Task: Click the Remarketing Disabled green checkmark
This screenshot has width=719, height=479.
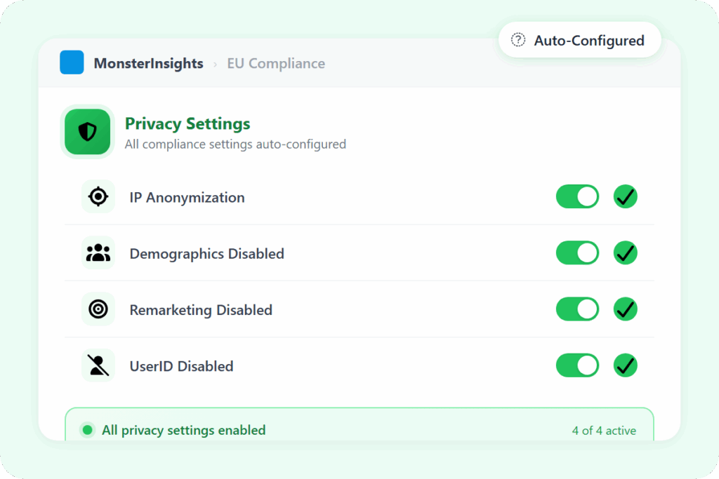Action: pos(625,309)
